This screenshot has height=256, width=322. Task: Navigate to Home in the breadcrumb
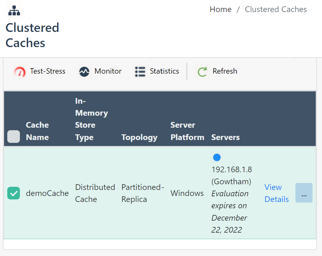[220, 9]
